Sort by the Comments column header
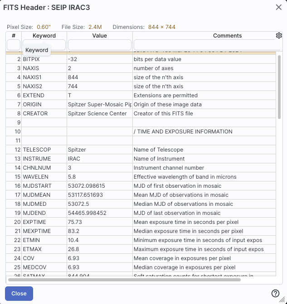Screen dimensions: 287x304 [x=227, y=36]
